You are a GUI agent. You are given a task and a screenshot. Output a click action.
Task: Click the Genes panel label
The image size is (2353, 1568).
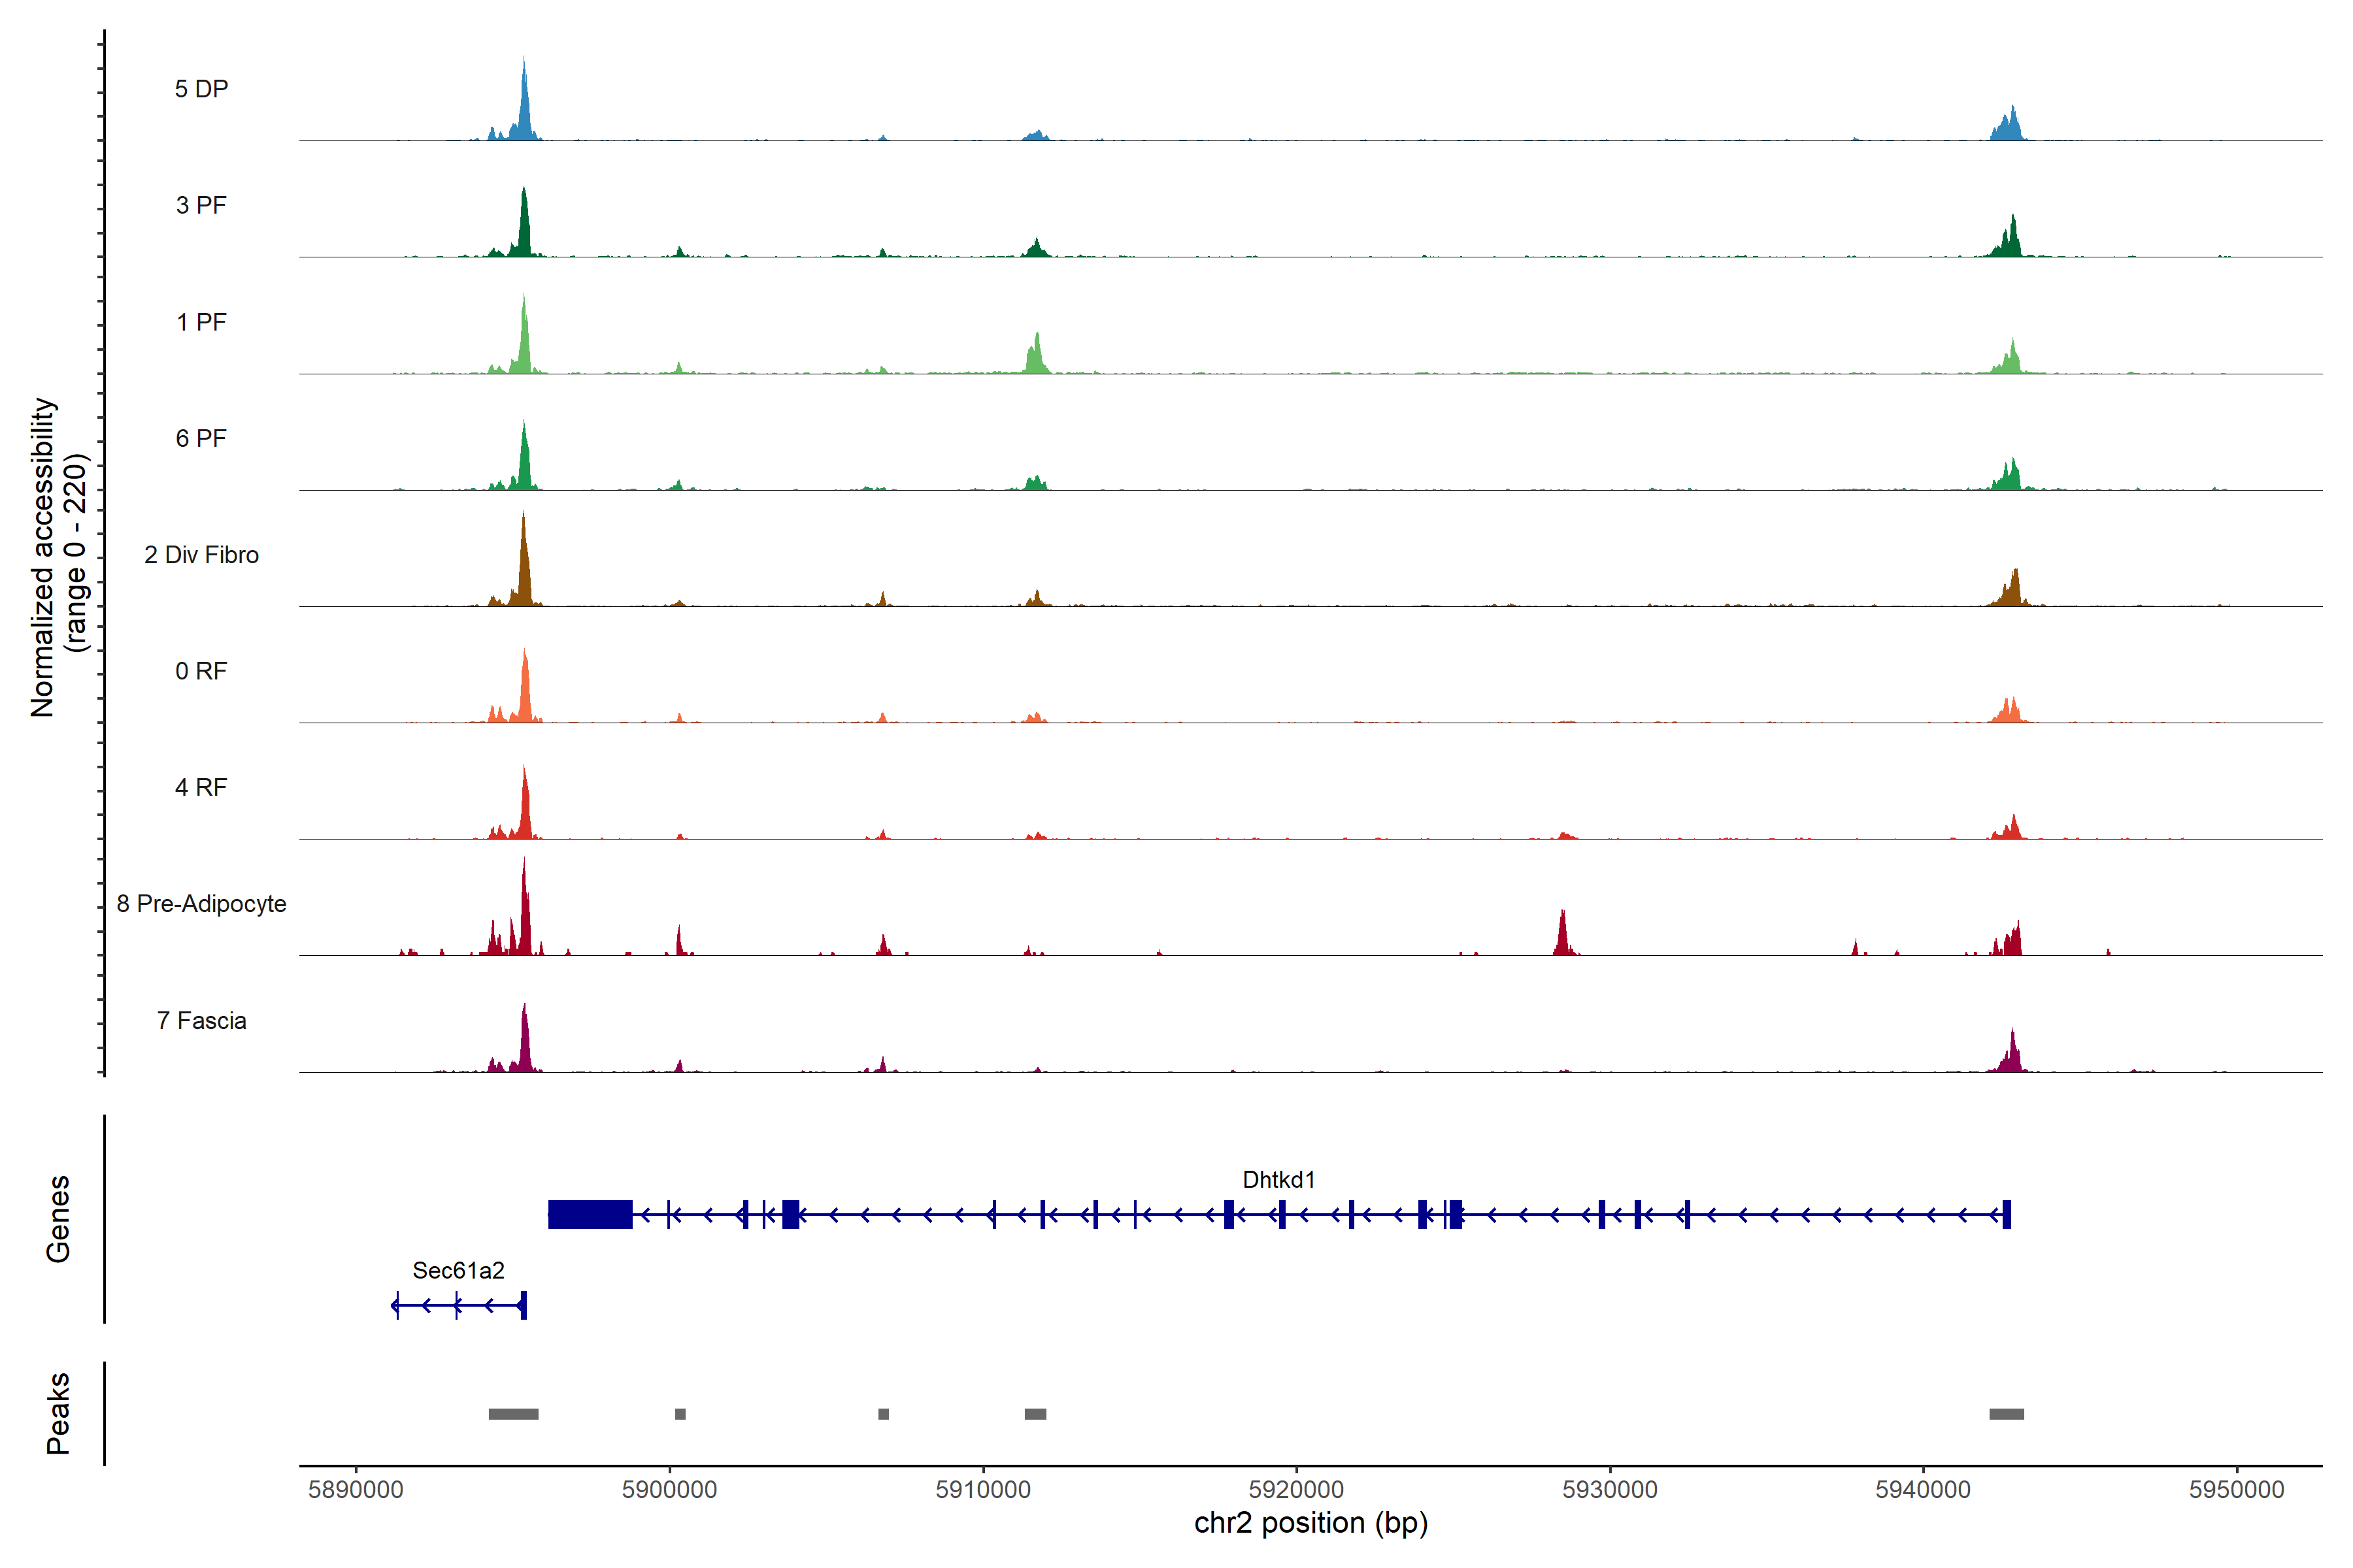click(x=58, y=1218)
